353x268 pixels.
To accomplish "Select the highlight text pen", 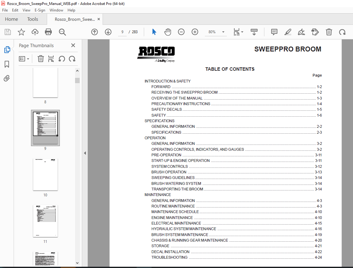I will [288, 32].
